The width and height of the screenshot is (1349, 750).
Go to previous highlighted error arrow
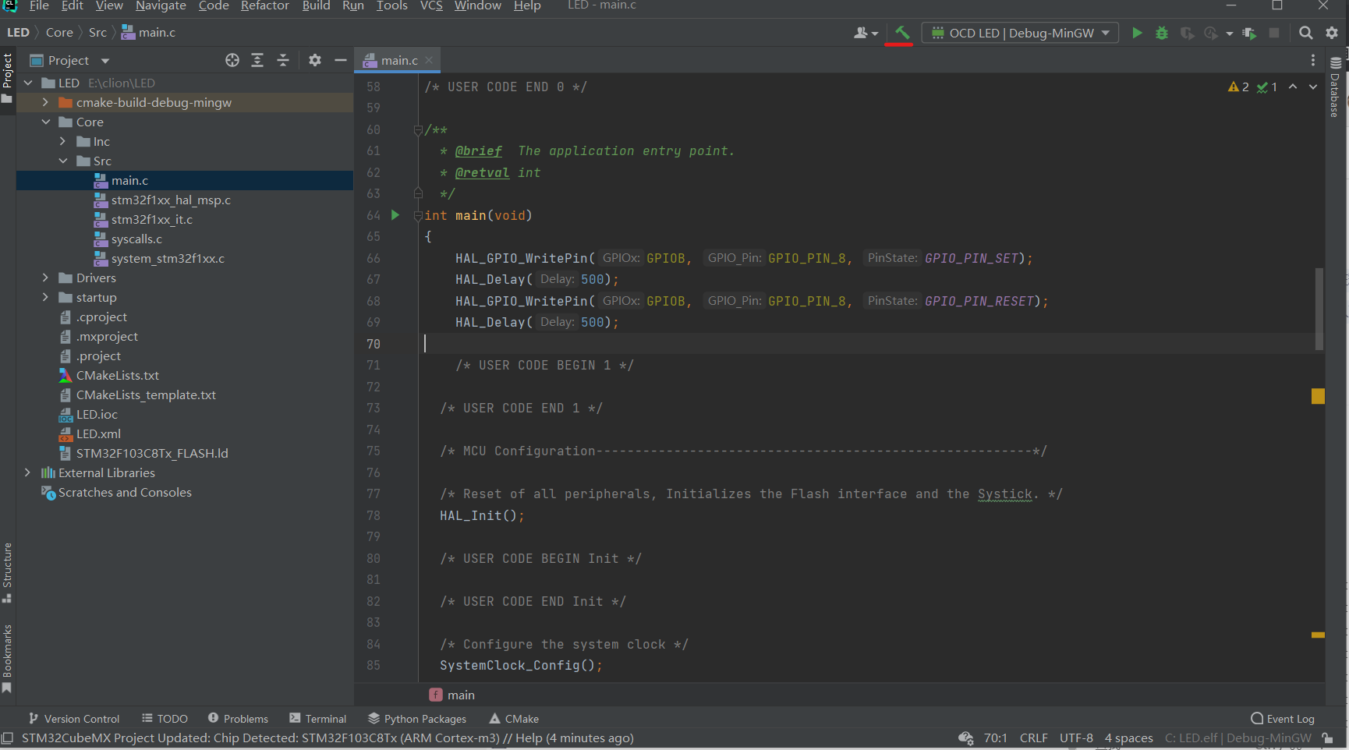1293,87
